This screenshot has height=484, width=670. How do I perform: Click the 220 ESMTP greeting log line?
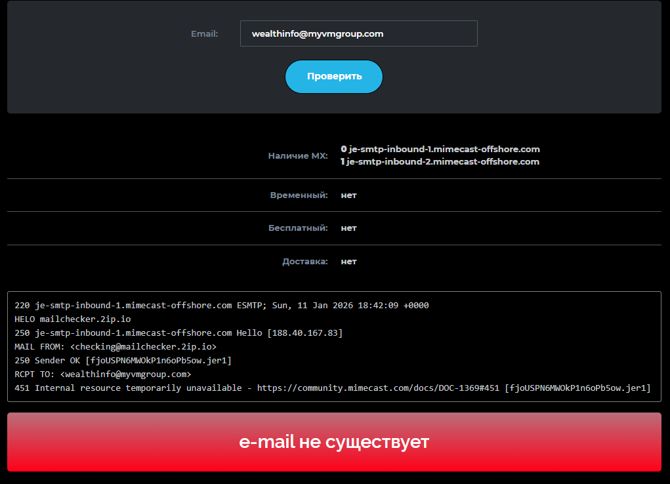221,306
